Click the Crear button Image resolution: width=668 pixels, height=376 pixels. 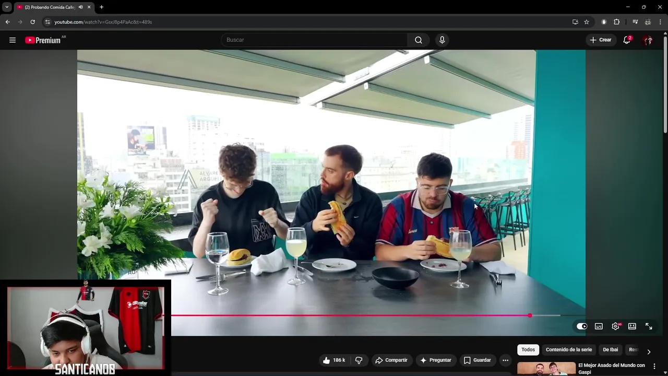pyautogui.click(x=600, y=40)
